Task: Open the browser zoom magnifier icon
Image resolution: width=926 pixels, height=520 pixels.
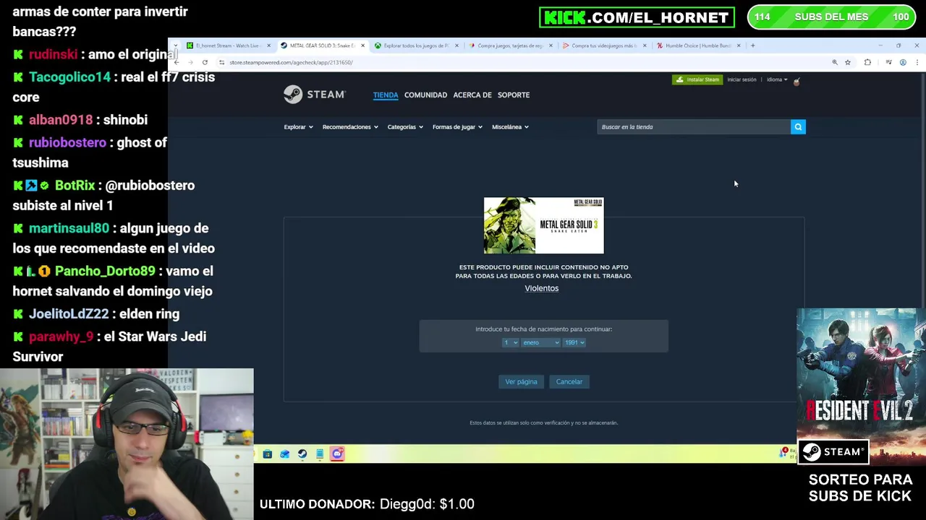Action: coord(835,62)
